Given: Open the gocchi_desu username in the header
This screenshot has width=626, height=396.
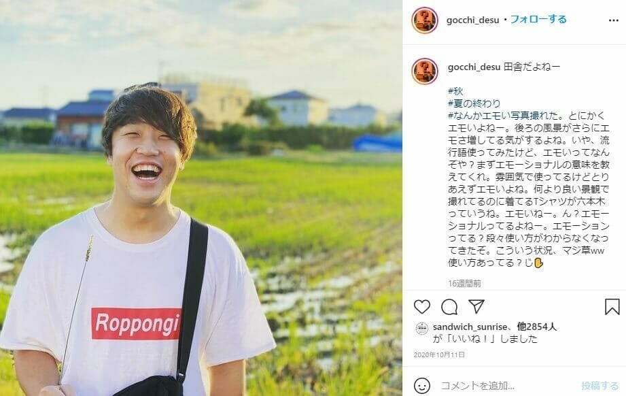Looking at the screenshot, I should [x=472, y=20].
